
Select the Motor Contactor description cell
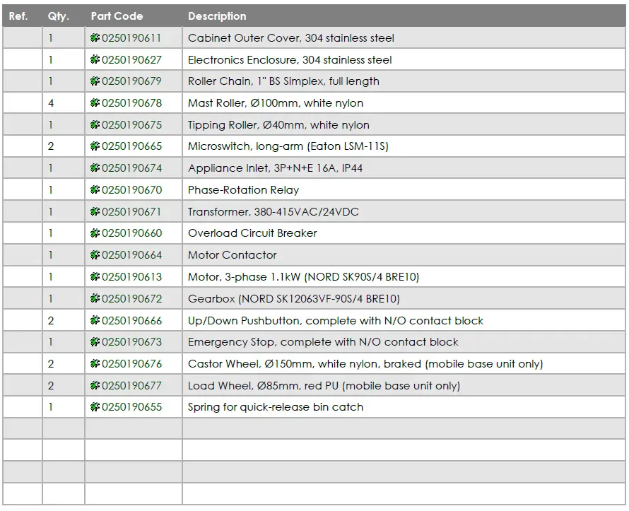pos(233,255)
